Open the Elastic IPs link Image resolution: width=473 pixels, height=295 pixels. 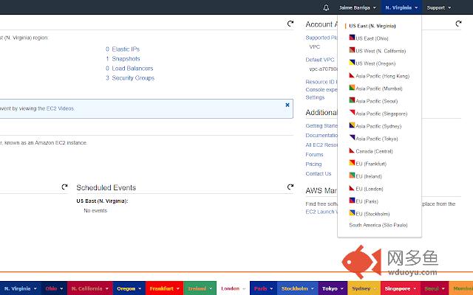pyautogui.click(x=126, y=49)
